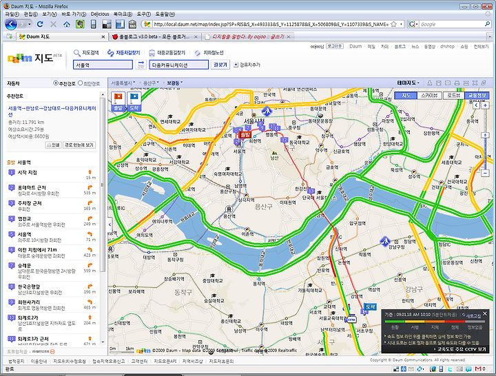Toggle the 로드뷰 road view button

(453, 95)
